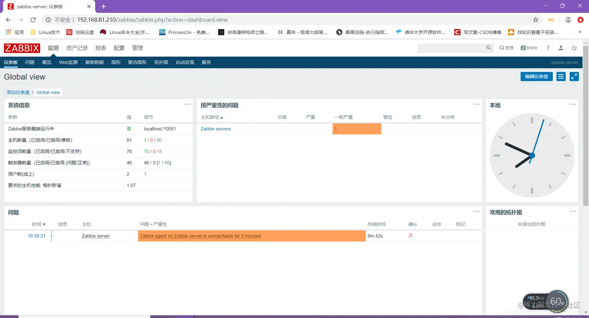The height and width of the screenshot is (318, 589).
Task: Open the Zabbix servers host group link
Action: (x=216, y=129)
